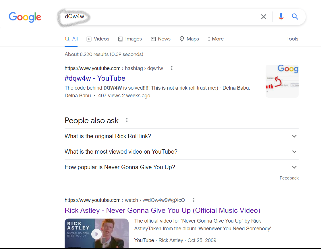Clear the search query with the X icon
The height and width of the screenshot is (249, 321).
(x=263, y=17)
